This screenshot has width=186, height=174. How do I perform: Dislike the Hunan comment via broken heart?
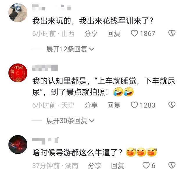172,165
